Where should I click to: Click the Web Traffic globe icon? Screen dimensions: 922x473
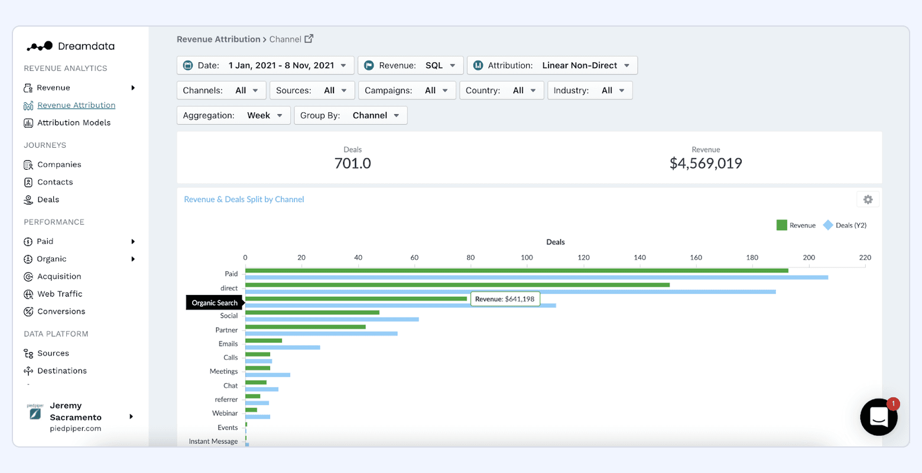pos(29,294)
